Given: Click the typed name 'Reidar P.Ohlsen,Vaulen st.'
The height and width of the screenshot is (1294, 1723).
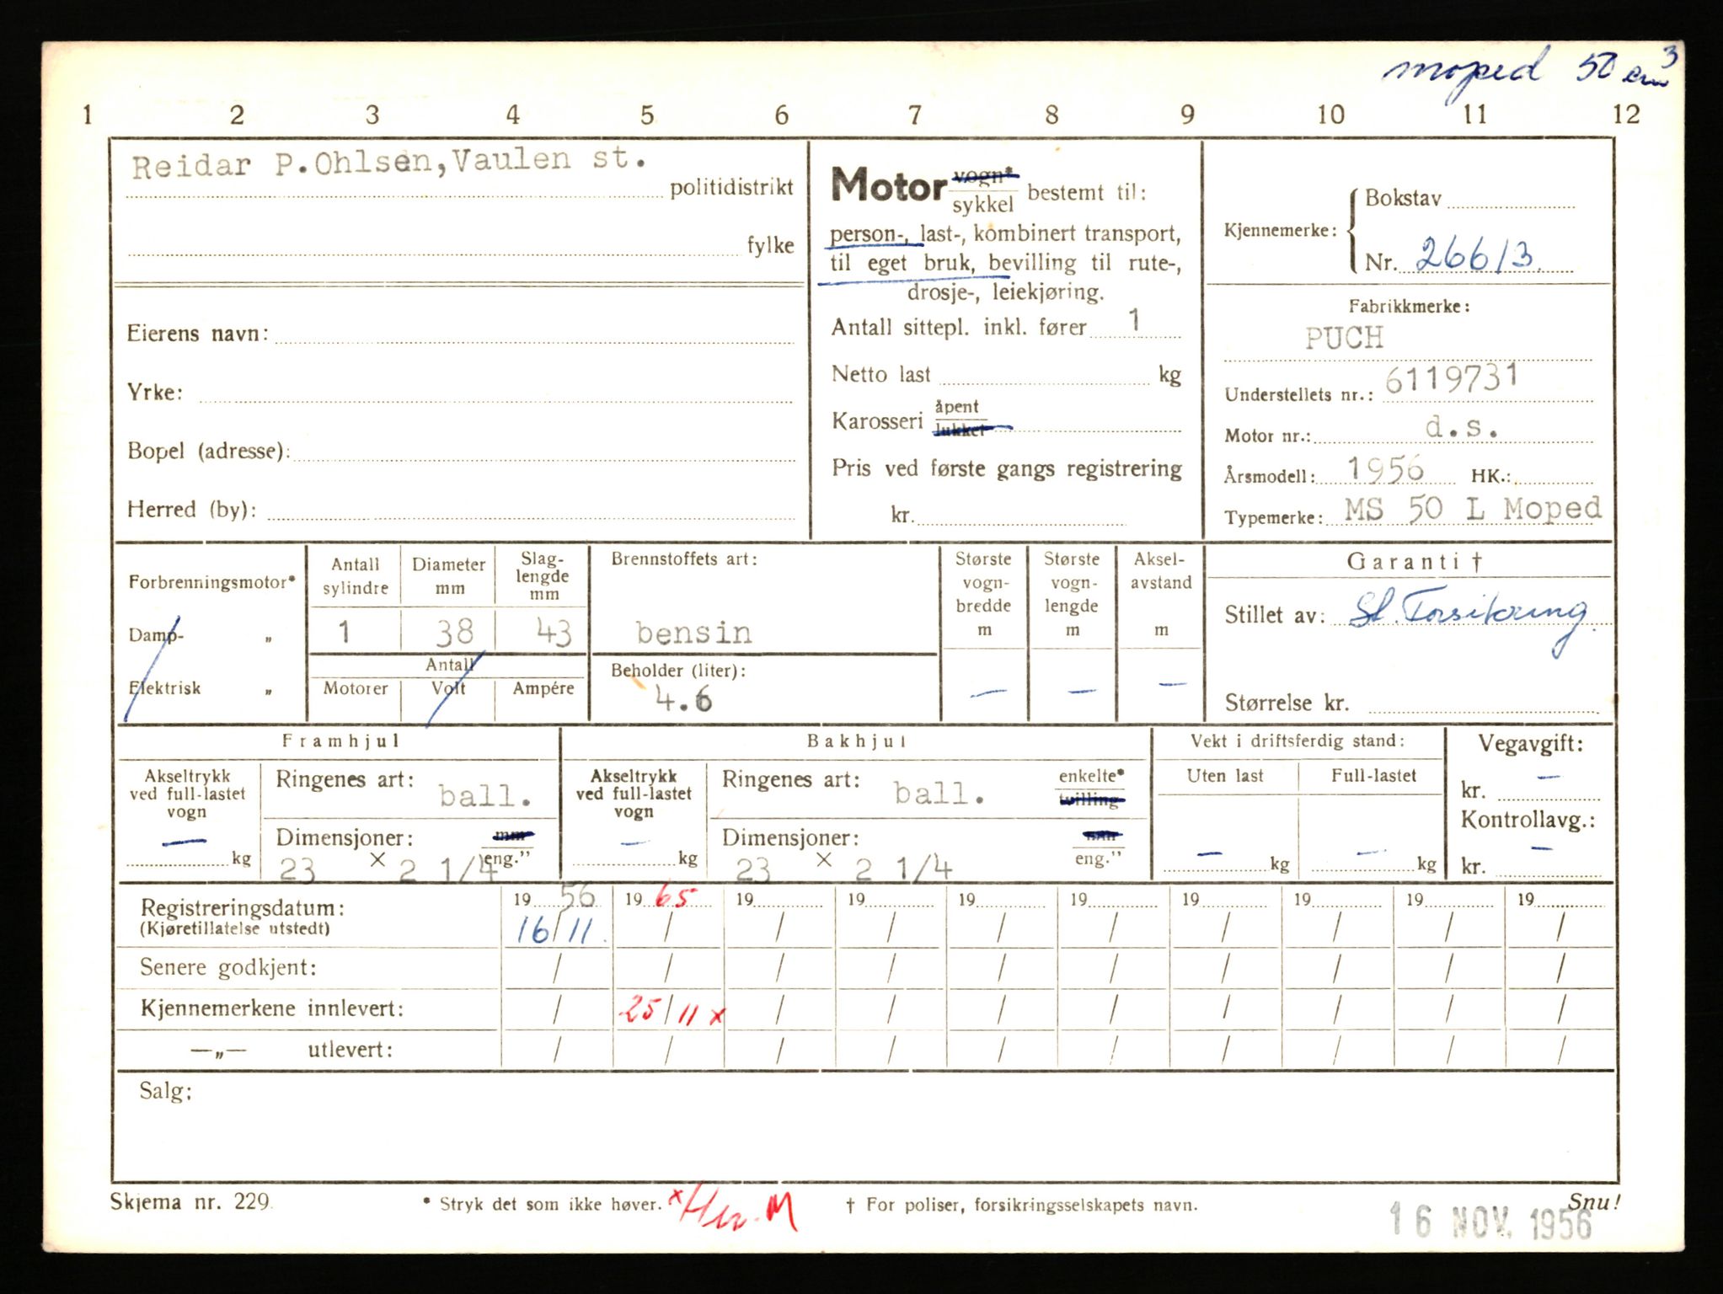Looking at the screenshot, I should (x=388, y=161).
